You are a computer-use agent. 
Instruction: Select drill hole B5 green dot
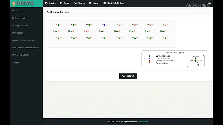pos(117,32)
